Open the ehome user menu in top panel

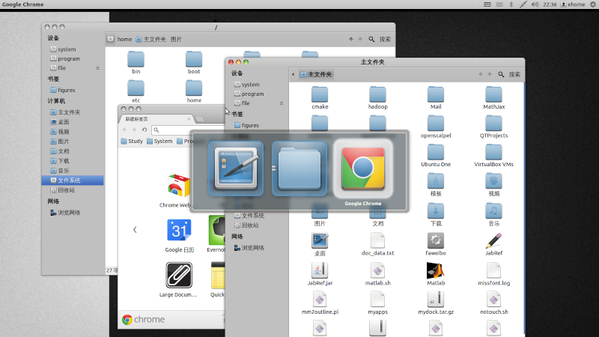pos(573,4)
